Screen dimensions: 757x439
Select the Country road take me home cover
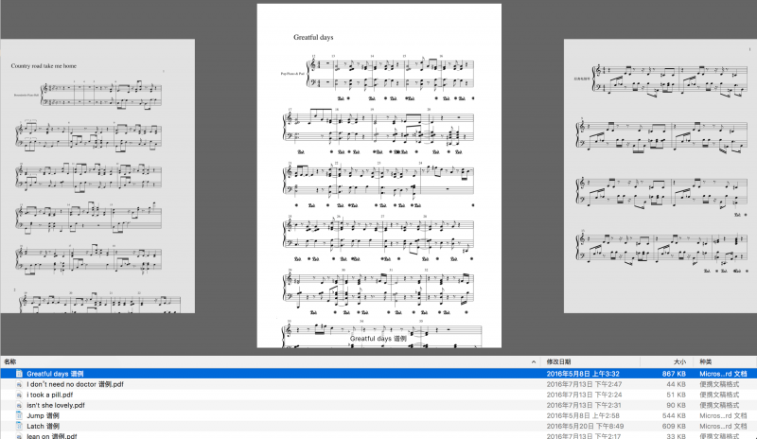tap(97, 176)
